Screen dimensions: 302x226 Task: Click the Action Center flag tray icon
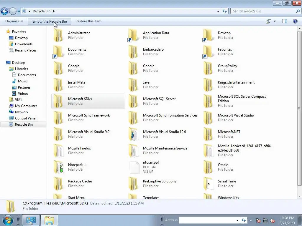(258, 220)
